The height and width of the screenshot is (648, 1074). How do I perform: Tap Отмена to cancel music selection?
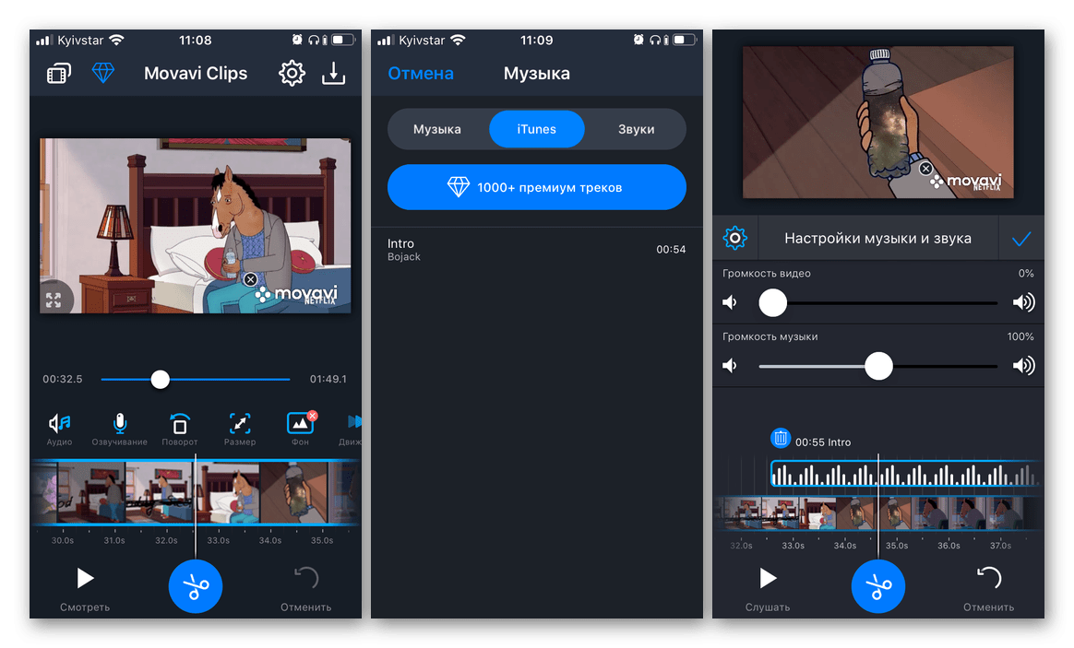pyautogui.click(x=421, y=73)
